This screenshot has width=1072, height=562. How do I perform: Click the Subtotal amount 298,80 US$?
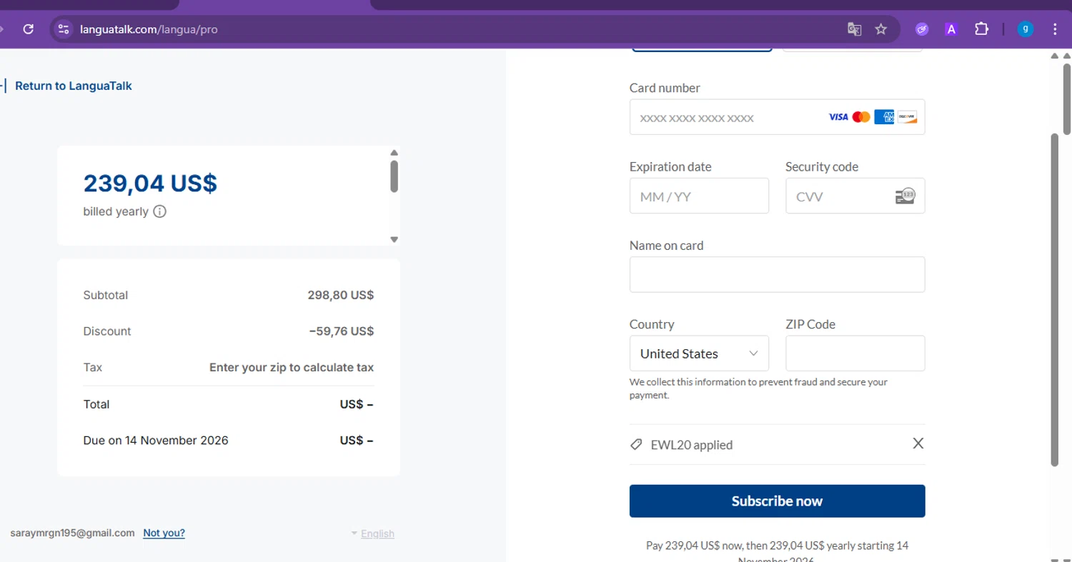click(341, 295)
